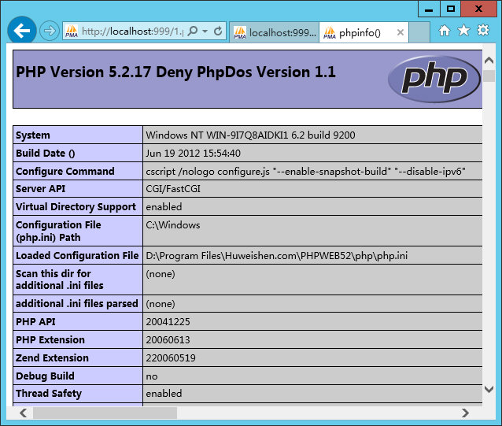Click the "PHP Extension" label

tap(50, 340)
